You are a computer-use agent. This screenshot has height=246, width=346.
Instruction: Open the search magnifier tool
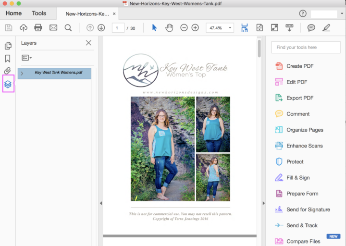coord(68,27)
